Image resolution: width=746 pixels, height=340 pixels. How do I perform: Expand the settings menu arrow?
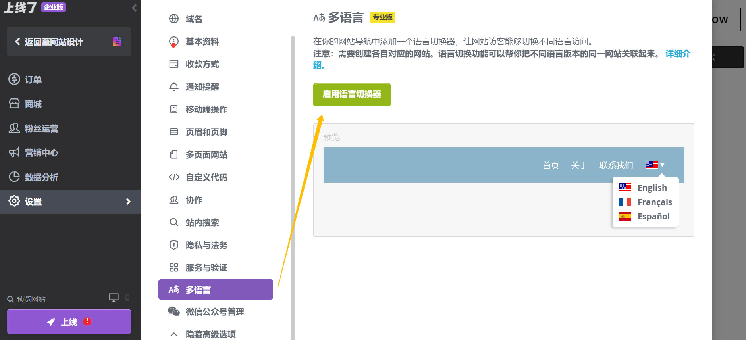pyautogui.click(x=128, y=202)
